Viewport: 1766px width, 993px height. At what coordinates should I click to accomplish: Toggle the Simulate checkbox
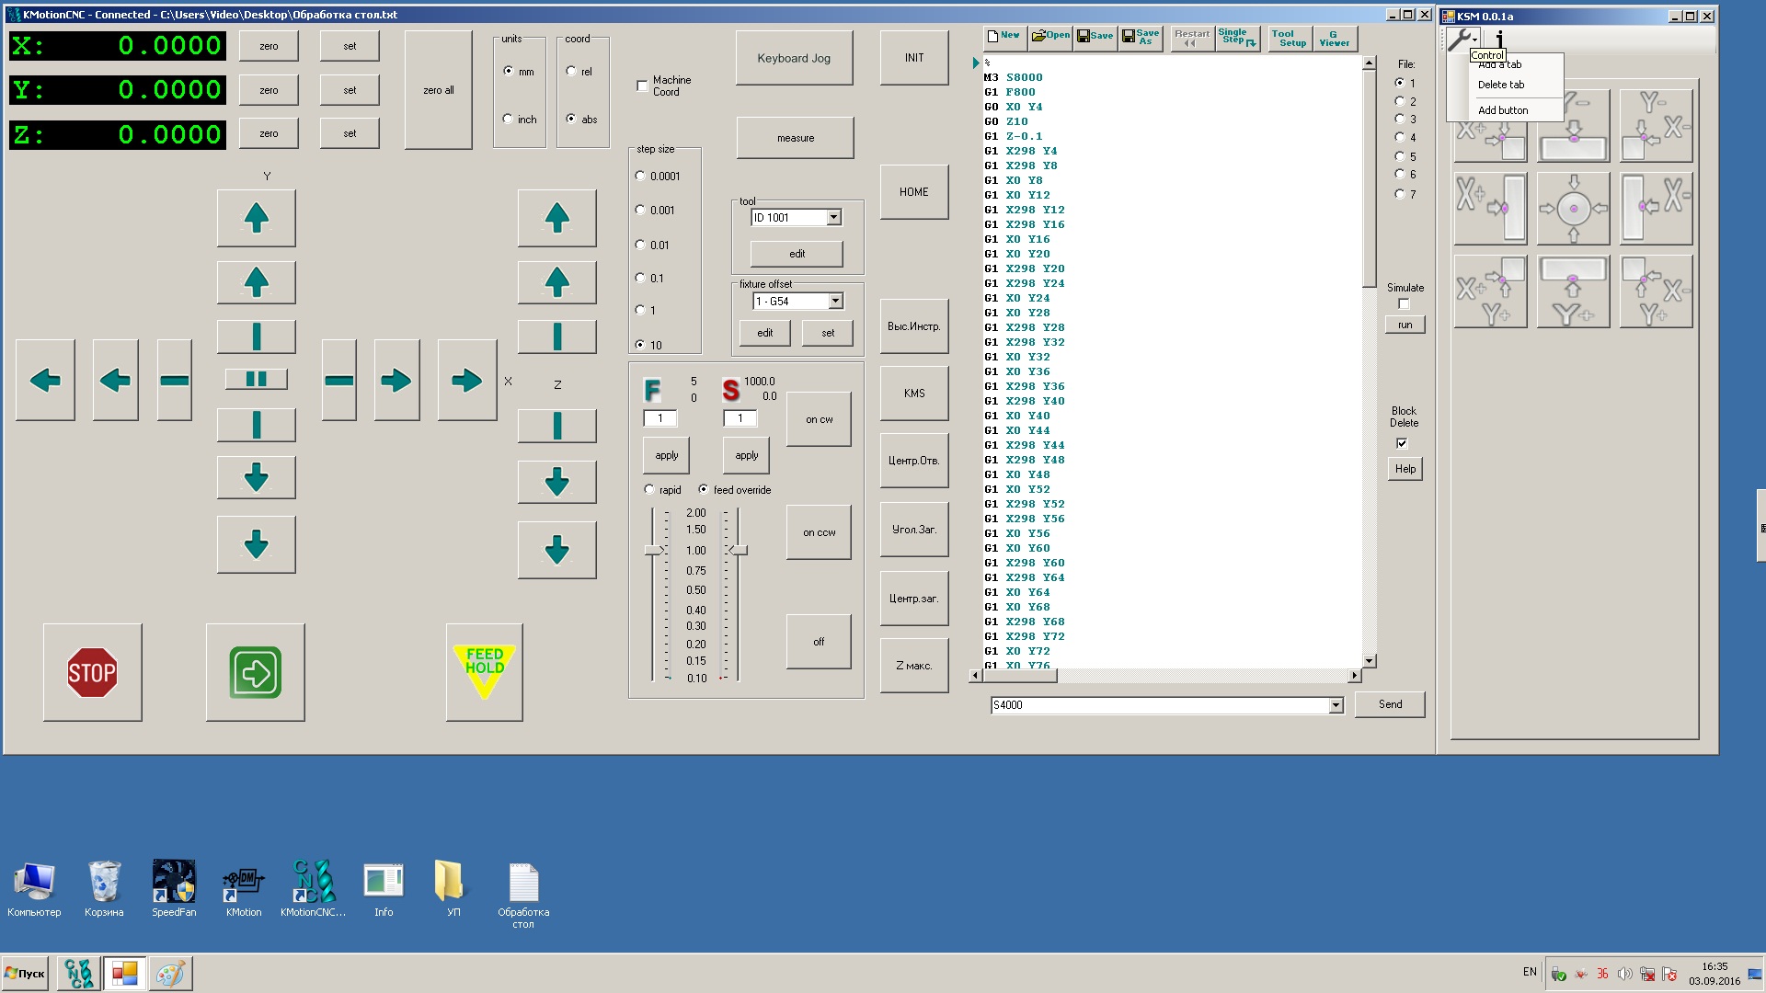point(1404,303)
